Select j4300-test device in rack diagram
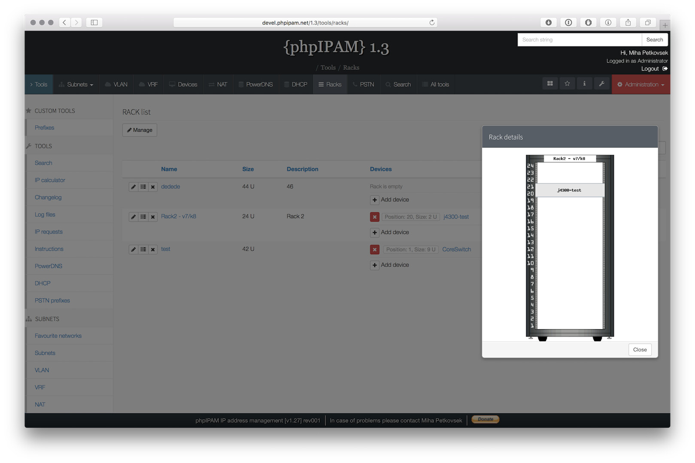Viewport: 695px width, 463px height. tap(570, 190)
